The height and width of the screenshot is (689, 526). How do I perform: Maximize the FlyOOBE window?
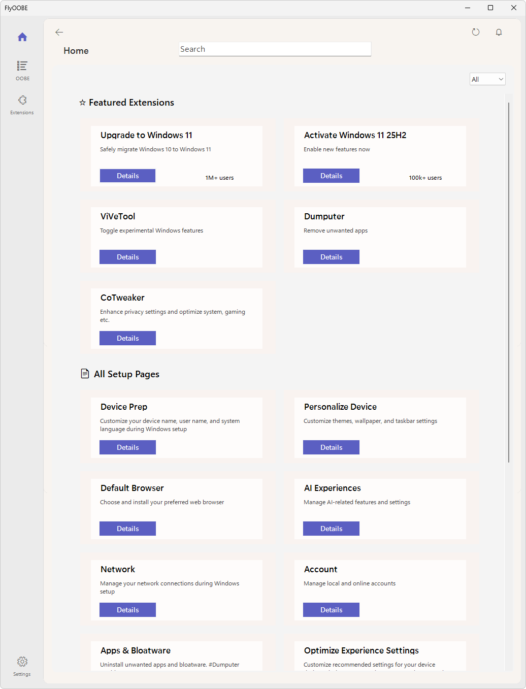click(490, 8)
